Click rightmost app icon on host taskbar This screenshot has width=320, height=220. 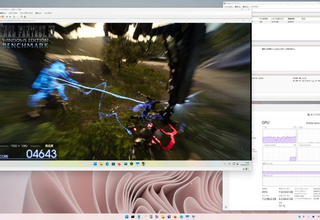click(x=193, y=217)
